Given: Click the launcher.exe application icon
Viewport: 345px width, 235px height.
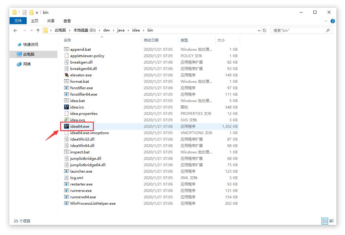Looking at the screenshot, I should point(67,171).
